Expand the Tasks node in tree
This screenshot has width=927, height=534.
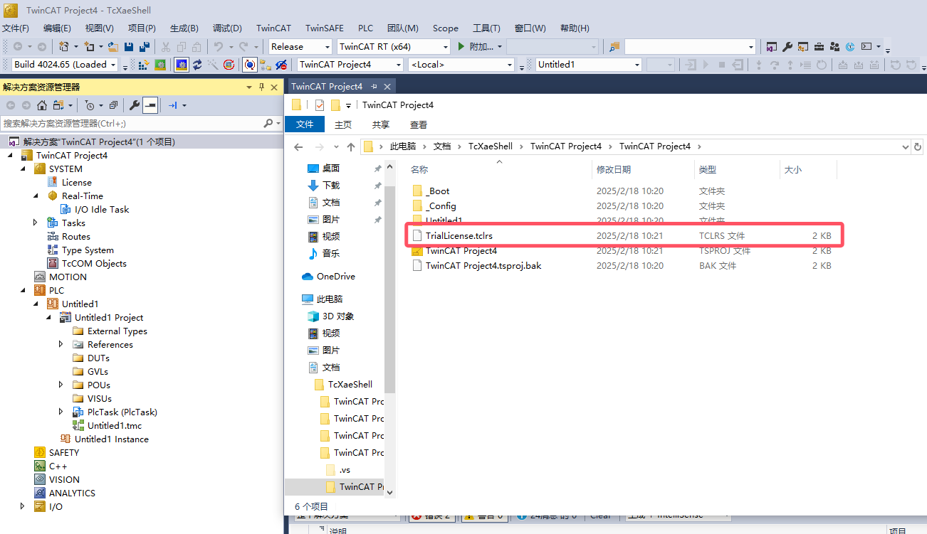point(36,223)
